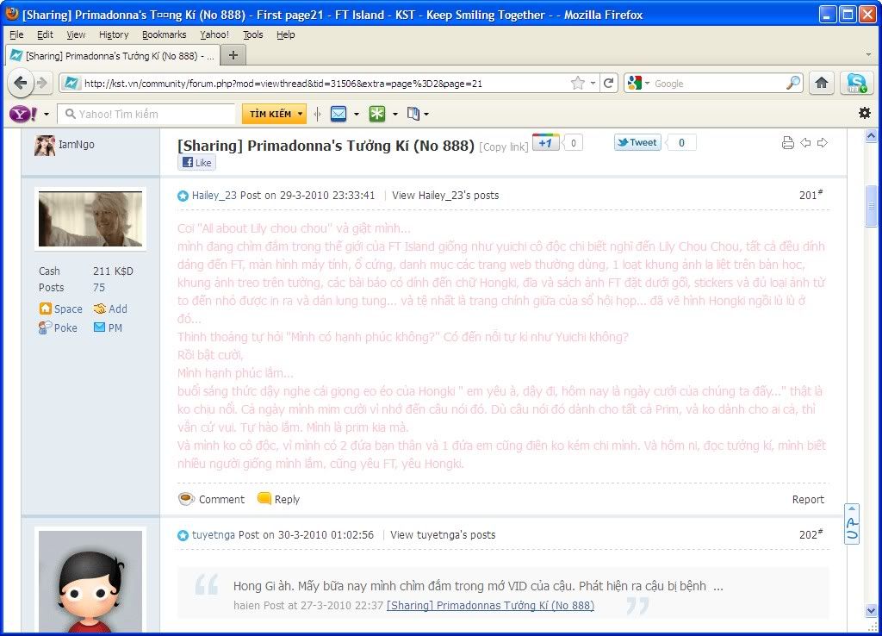
Task: Click the scrollbar up arrow
Action: click(x=871, y=135)
